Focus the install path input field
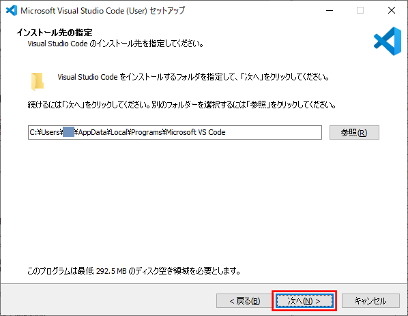This screenshot has height=316, width=408. [175, 132]
